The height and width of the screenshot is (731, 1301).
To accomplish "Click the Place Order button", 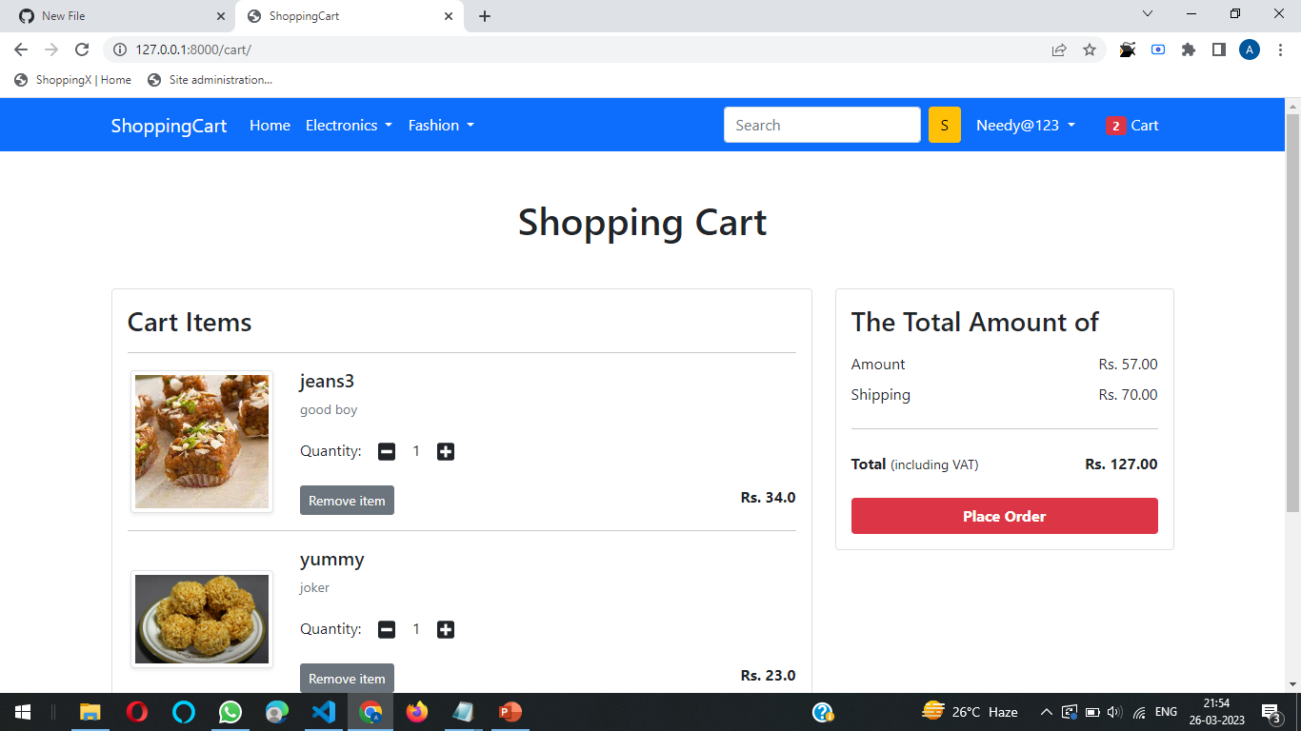I will click(1005, 516).
